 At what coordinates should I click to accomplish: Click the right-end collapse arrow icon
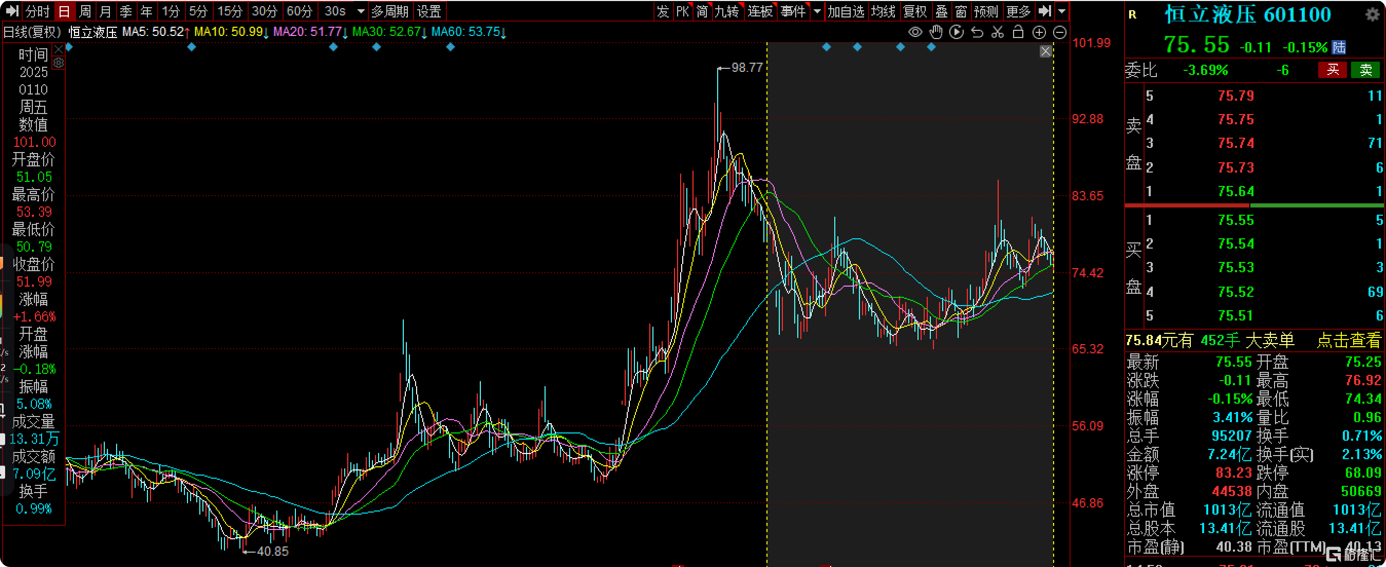[x=1044, y=11]
